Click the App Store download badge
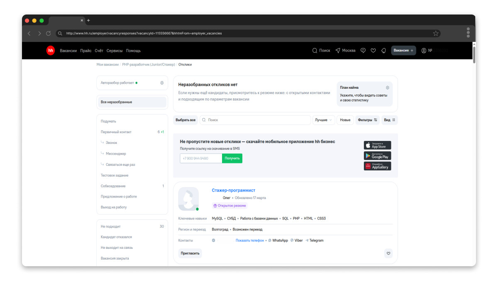 (x=377, y=145)
